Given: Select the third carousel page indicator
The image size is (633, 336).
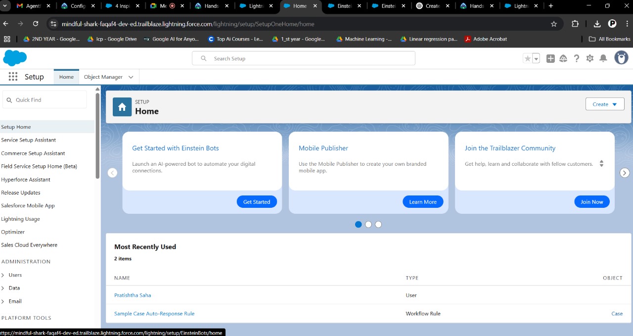Looking at the screenshot, I should 378,224.
